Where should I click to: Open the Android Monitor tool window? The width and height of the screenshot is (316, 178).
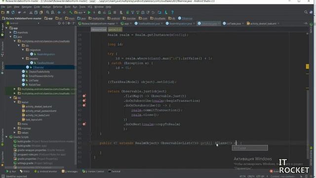coord(45,172)
